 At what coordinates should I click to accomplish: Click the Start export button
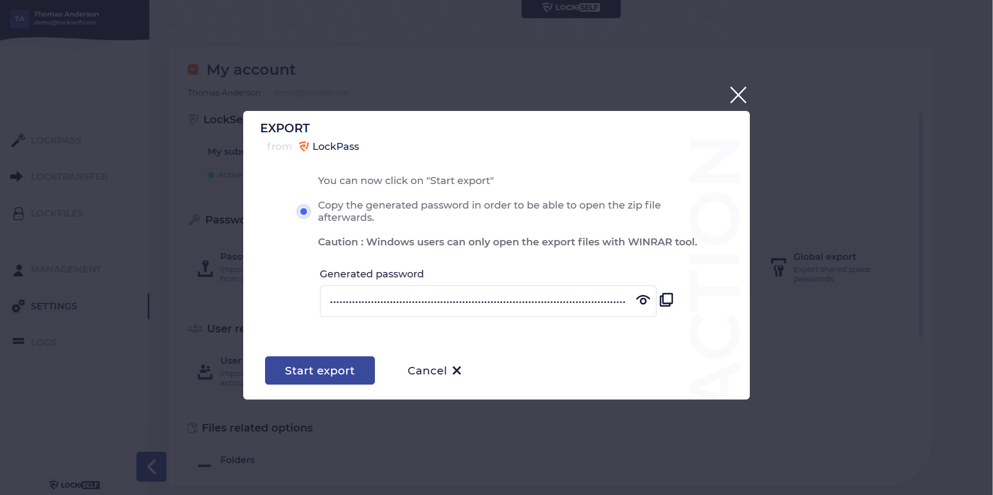point(319,370)
